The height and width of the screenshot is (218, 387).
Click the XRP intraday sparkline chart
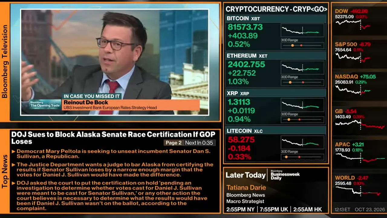coord(302,105)
